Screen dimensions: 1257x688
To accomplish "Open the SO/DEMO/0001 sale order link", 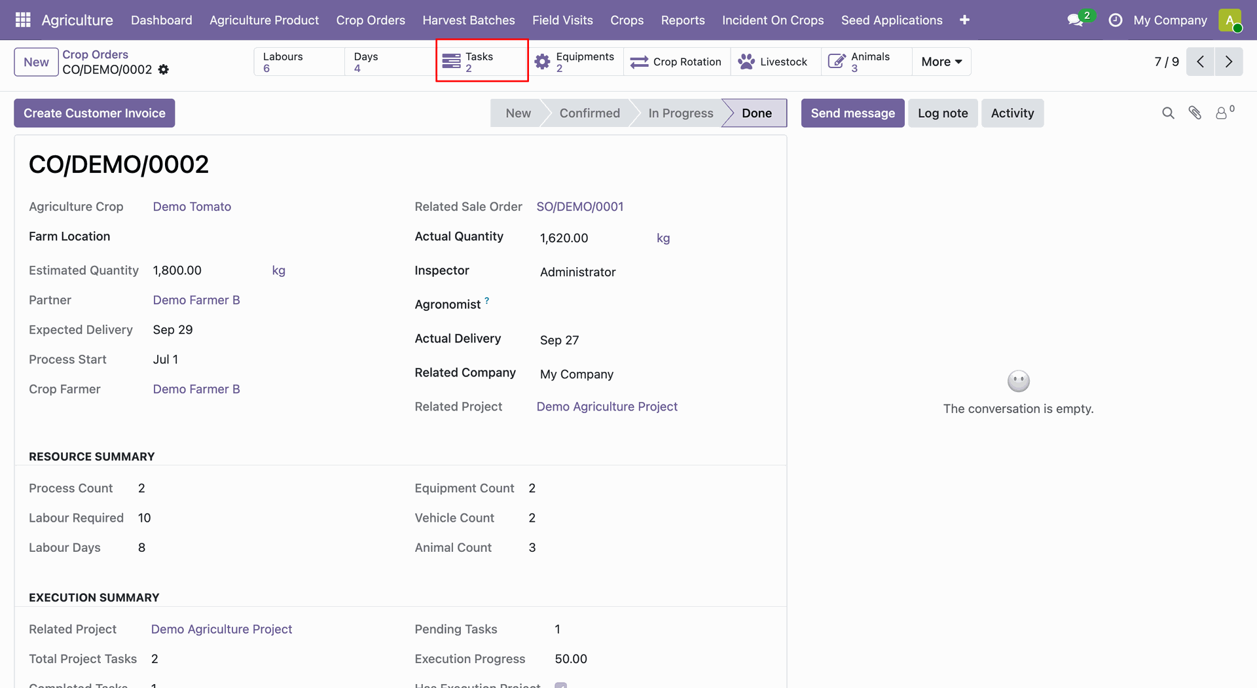I will [x=580, y=207].
